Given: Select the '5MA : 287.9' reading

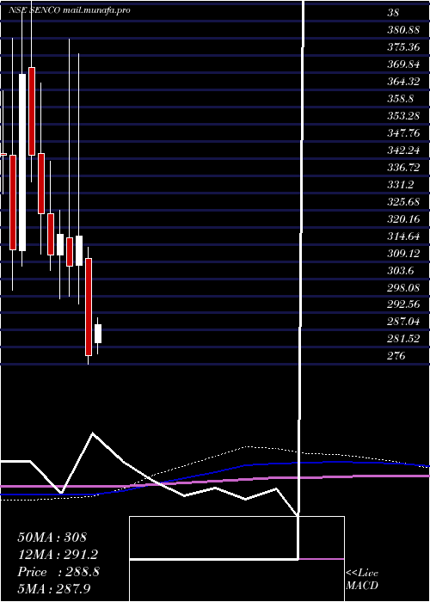Looking at the screenshot, I should [54, 589].
